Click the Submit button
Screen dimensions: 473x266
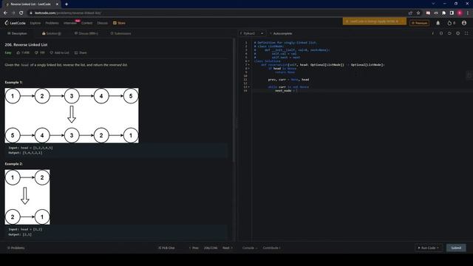tap(456, 248)
